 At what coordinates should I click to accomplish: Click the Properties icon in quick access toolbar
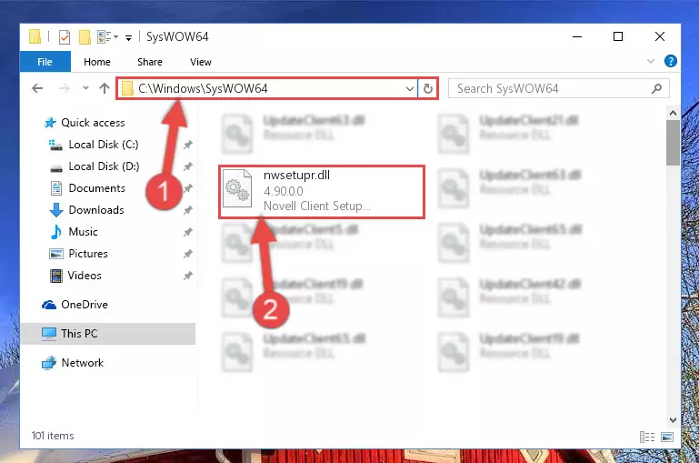(65, 37)
